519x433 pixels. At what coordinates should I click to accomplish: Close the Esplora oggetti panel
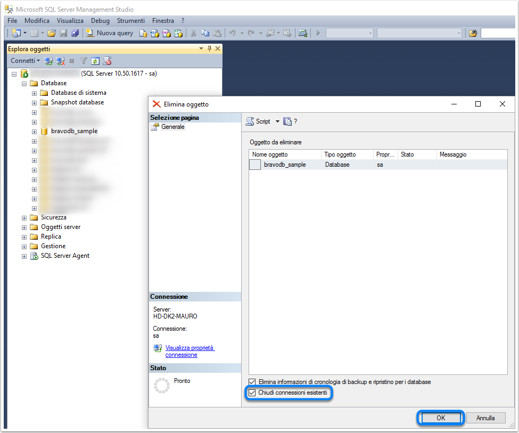(218, 48)
